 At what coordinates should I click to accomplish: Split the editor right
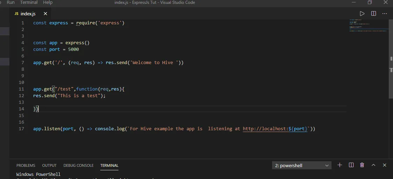pyautogui.click(x=373, y=14)
